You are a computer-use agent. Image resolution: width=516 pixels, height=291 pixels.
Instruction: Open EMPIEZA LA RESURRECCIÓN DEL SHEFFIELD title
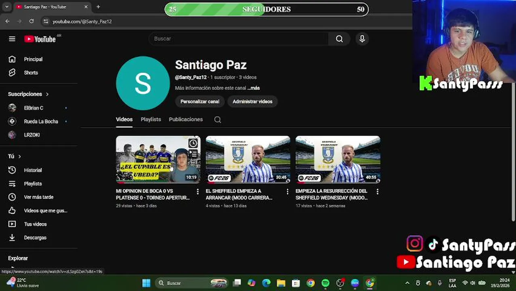[332, 194]
